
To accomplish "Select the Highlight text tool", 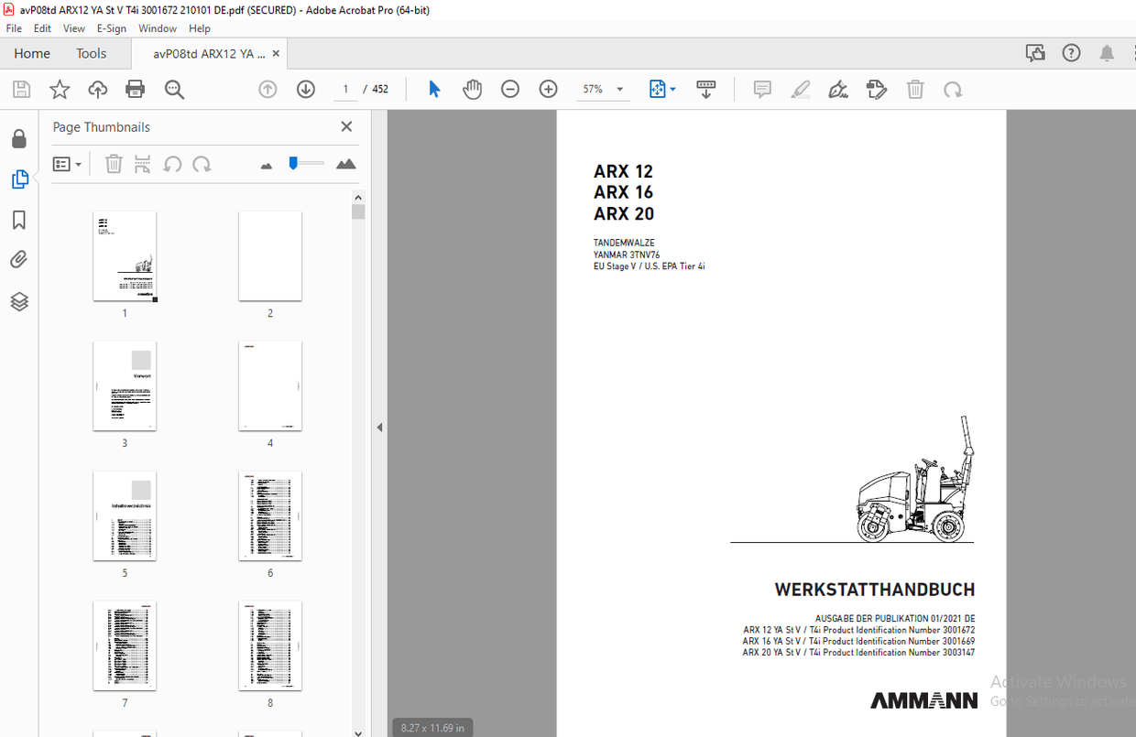I will tap(800, 89).
